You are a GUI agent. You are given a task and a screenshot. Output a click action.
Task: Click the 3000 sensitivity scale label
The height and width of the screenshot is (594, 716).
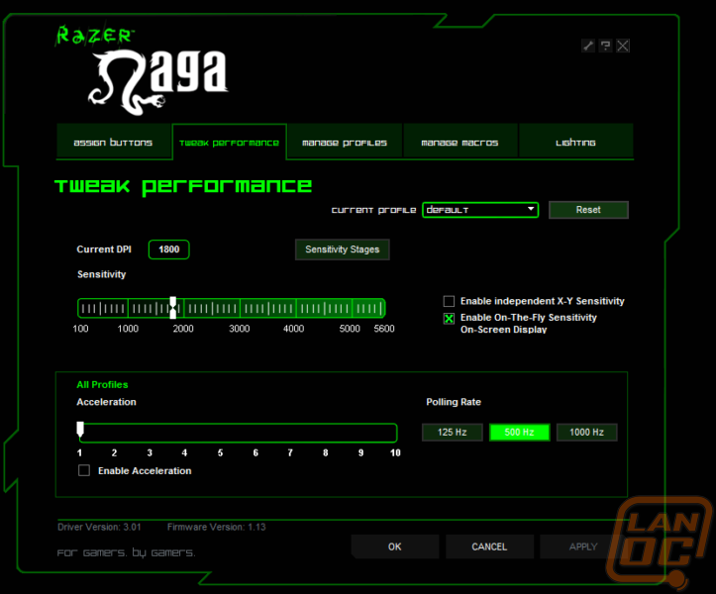click(240, 329)
